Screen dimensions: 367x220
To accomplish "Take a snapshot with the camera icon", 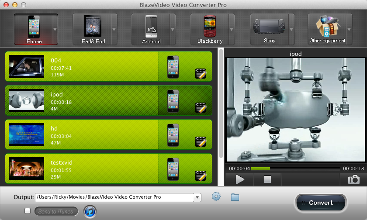I will tap(353, 179).
